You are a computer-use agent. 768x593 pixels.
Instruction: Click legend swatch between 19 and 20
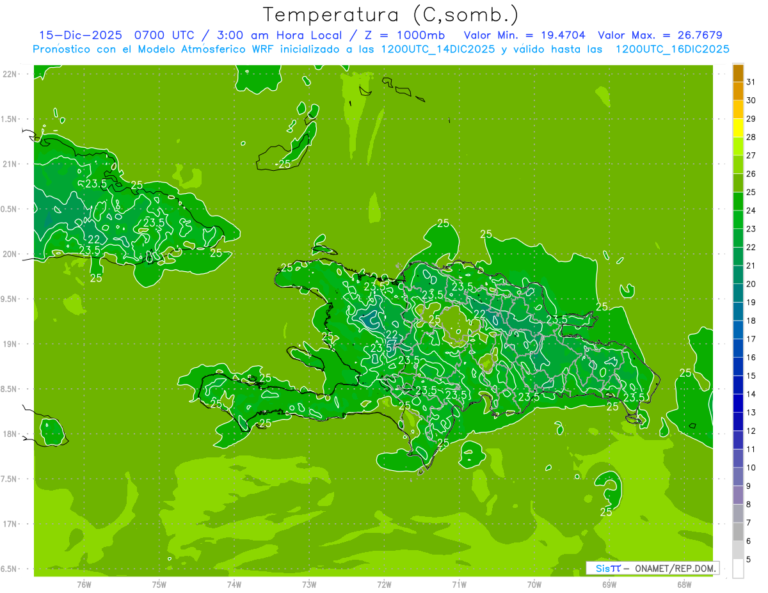[738, 293]
